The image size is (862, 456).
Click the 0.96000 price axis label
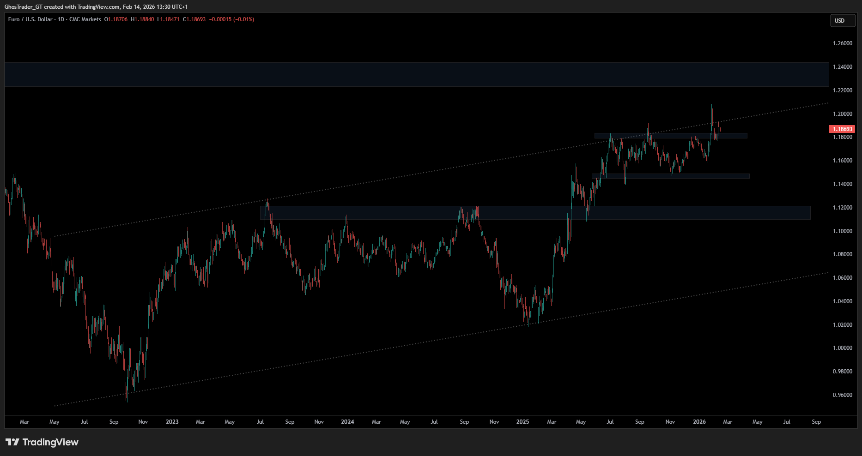click(x=843, y=395)
